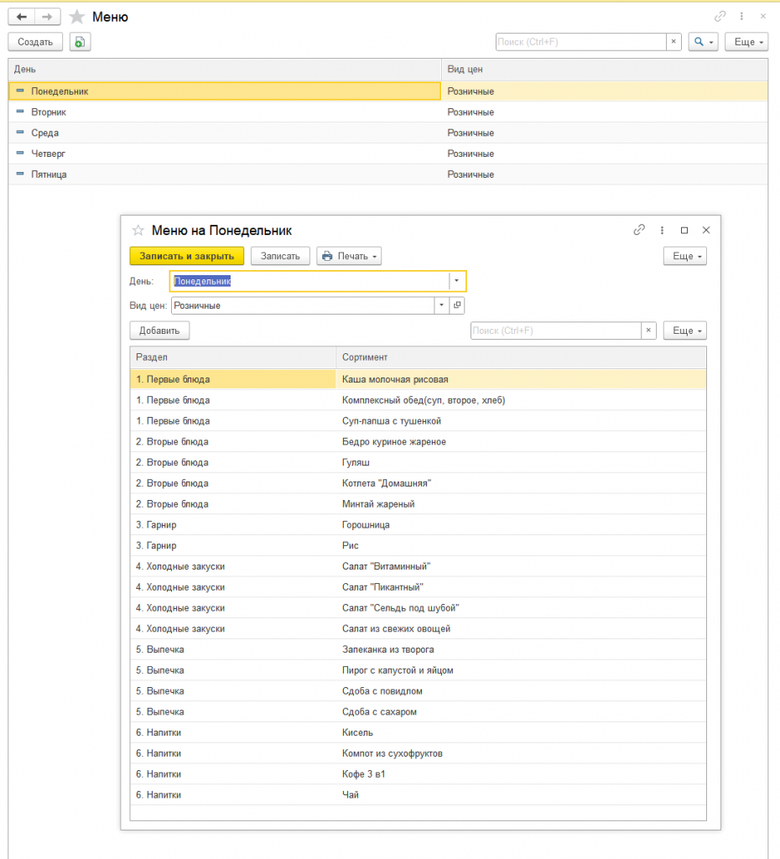Viewport: 780px width, 859px height.
Task: Click the День input field
Action: point(309,281)
